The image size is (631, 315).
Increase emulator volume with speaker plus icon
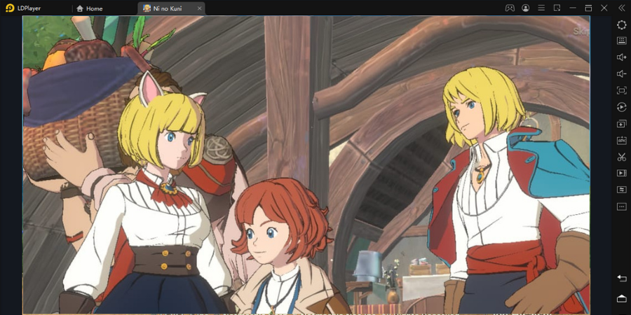click(621, 57)
